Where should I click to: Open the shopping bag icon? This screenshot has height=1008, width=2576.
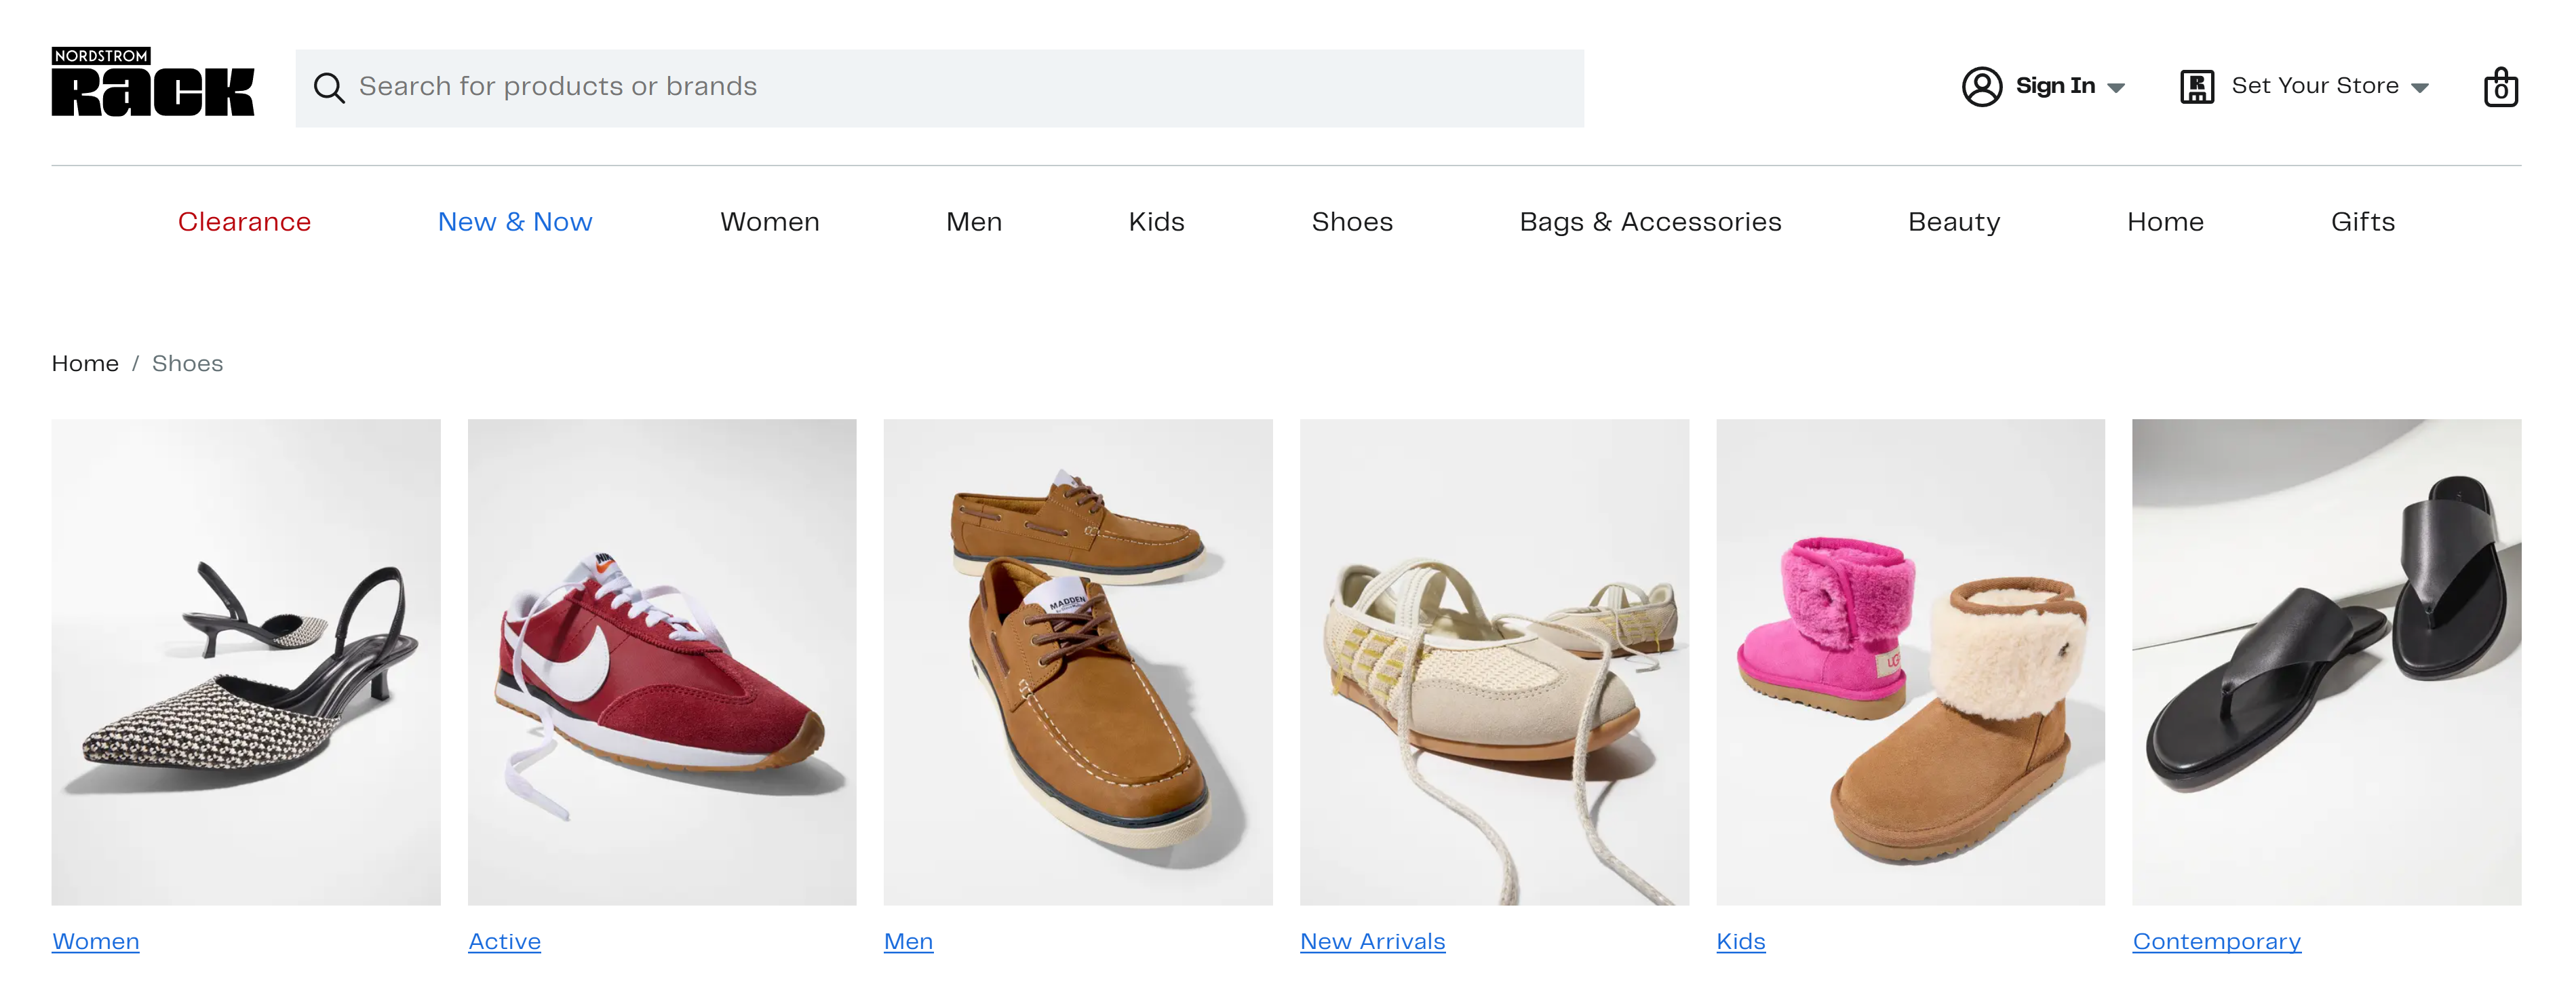2502,87
